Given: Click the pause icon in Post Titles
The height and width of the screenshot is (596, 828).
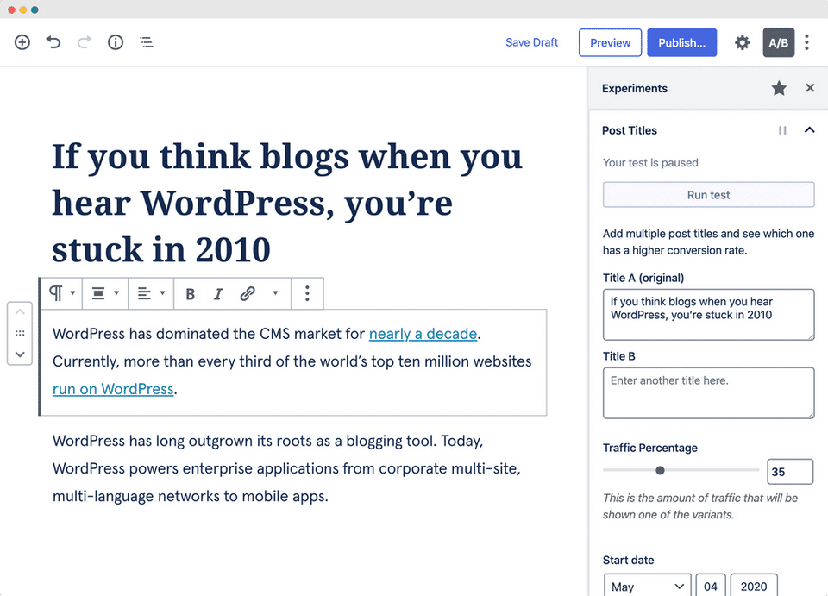Looking at the screenshot, I should 782,130.
